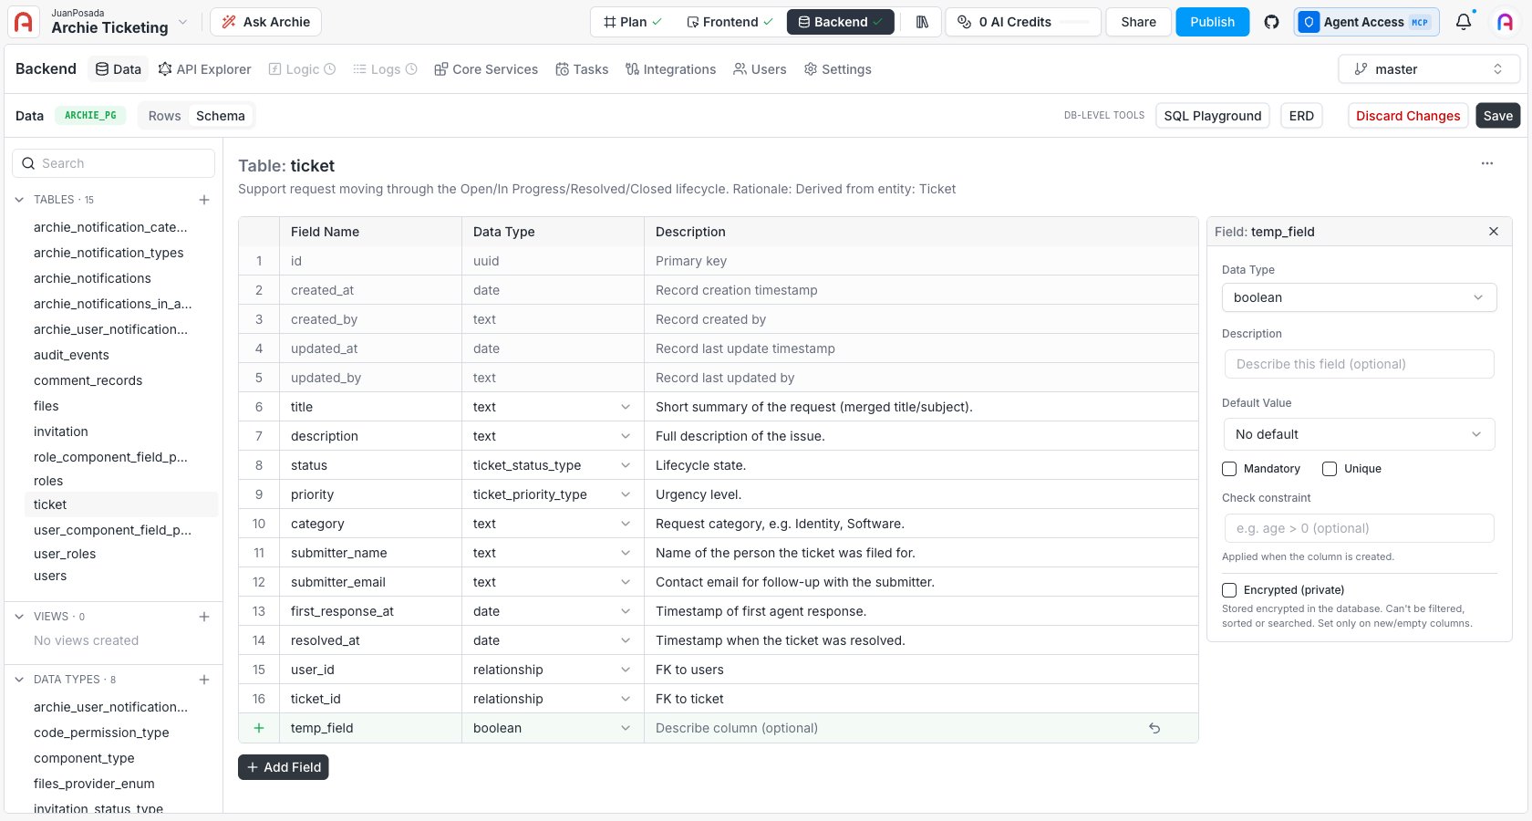Close the temp_field field panel
The width and height of the screenshot is (1532, 821).
[1494, 232]
